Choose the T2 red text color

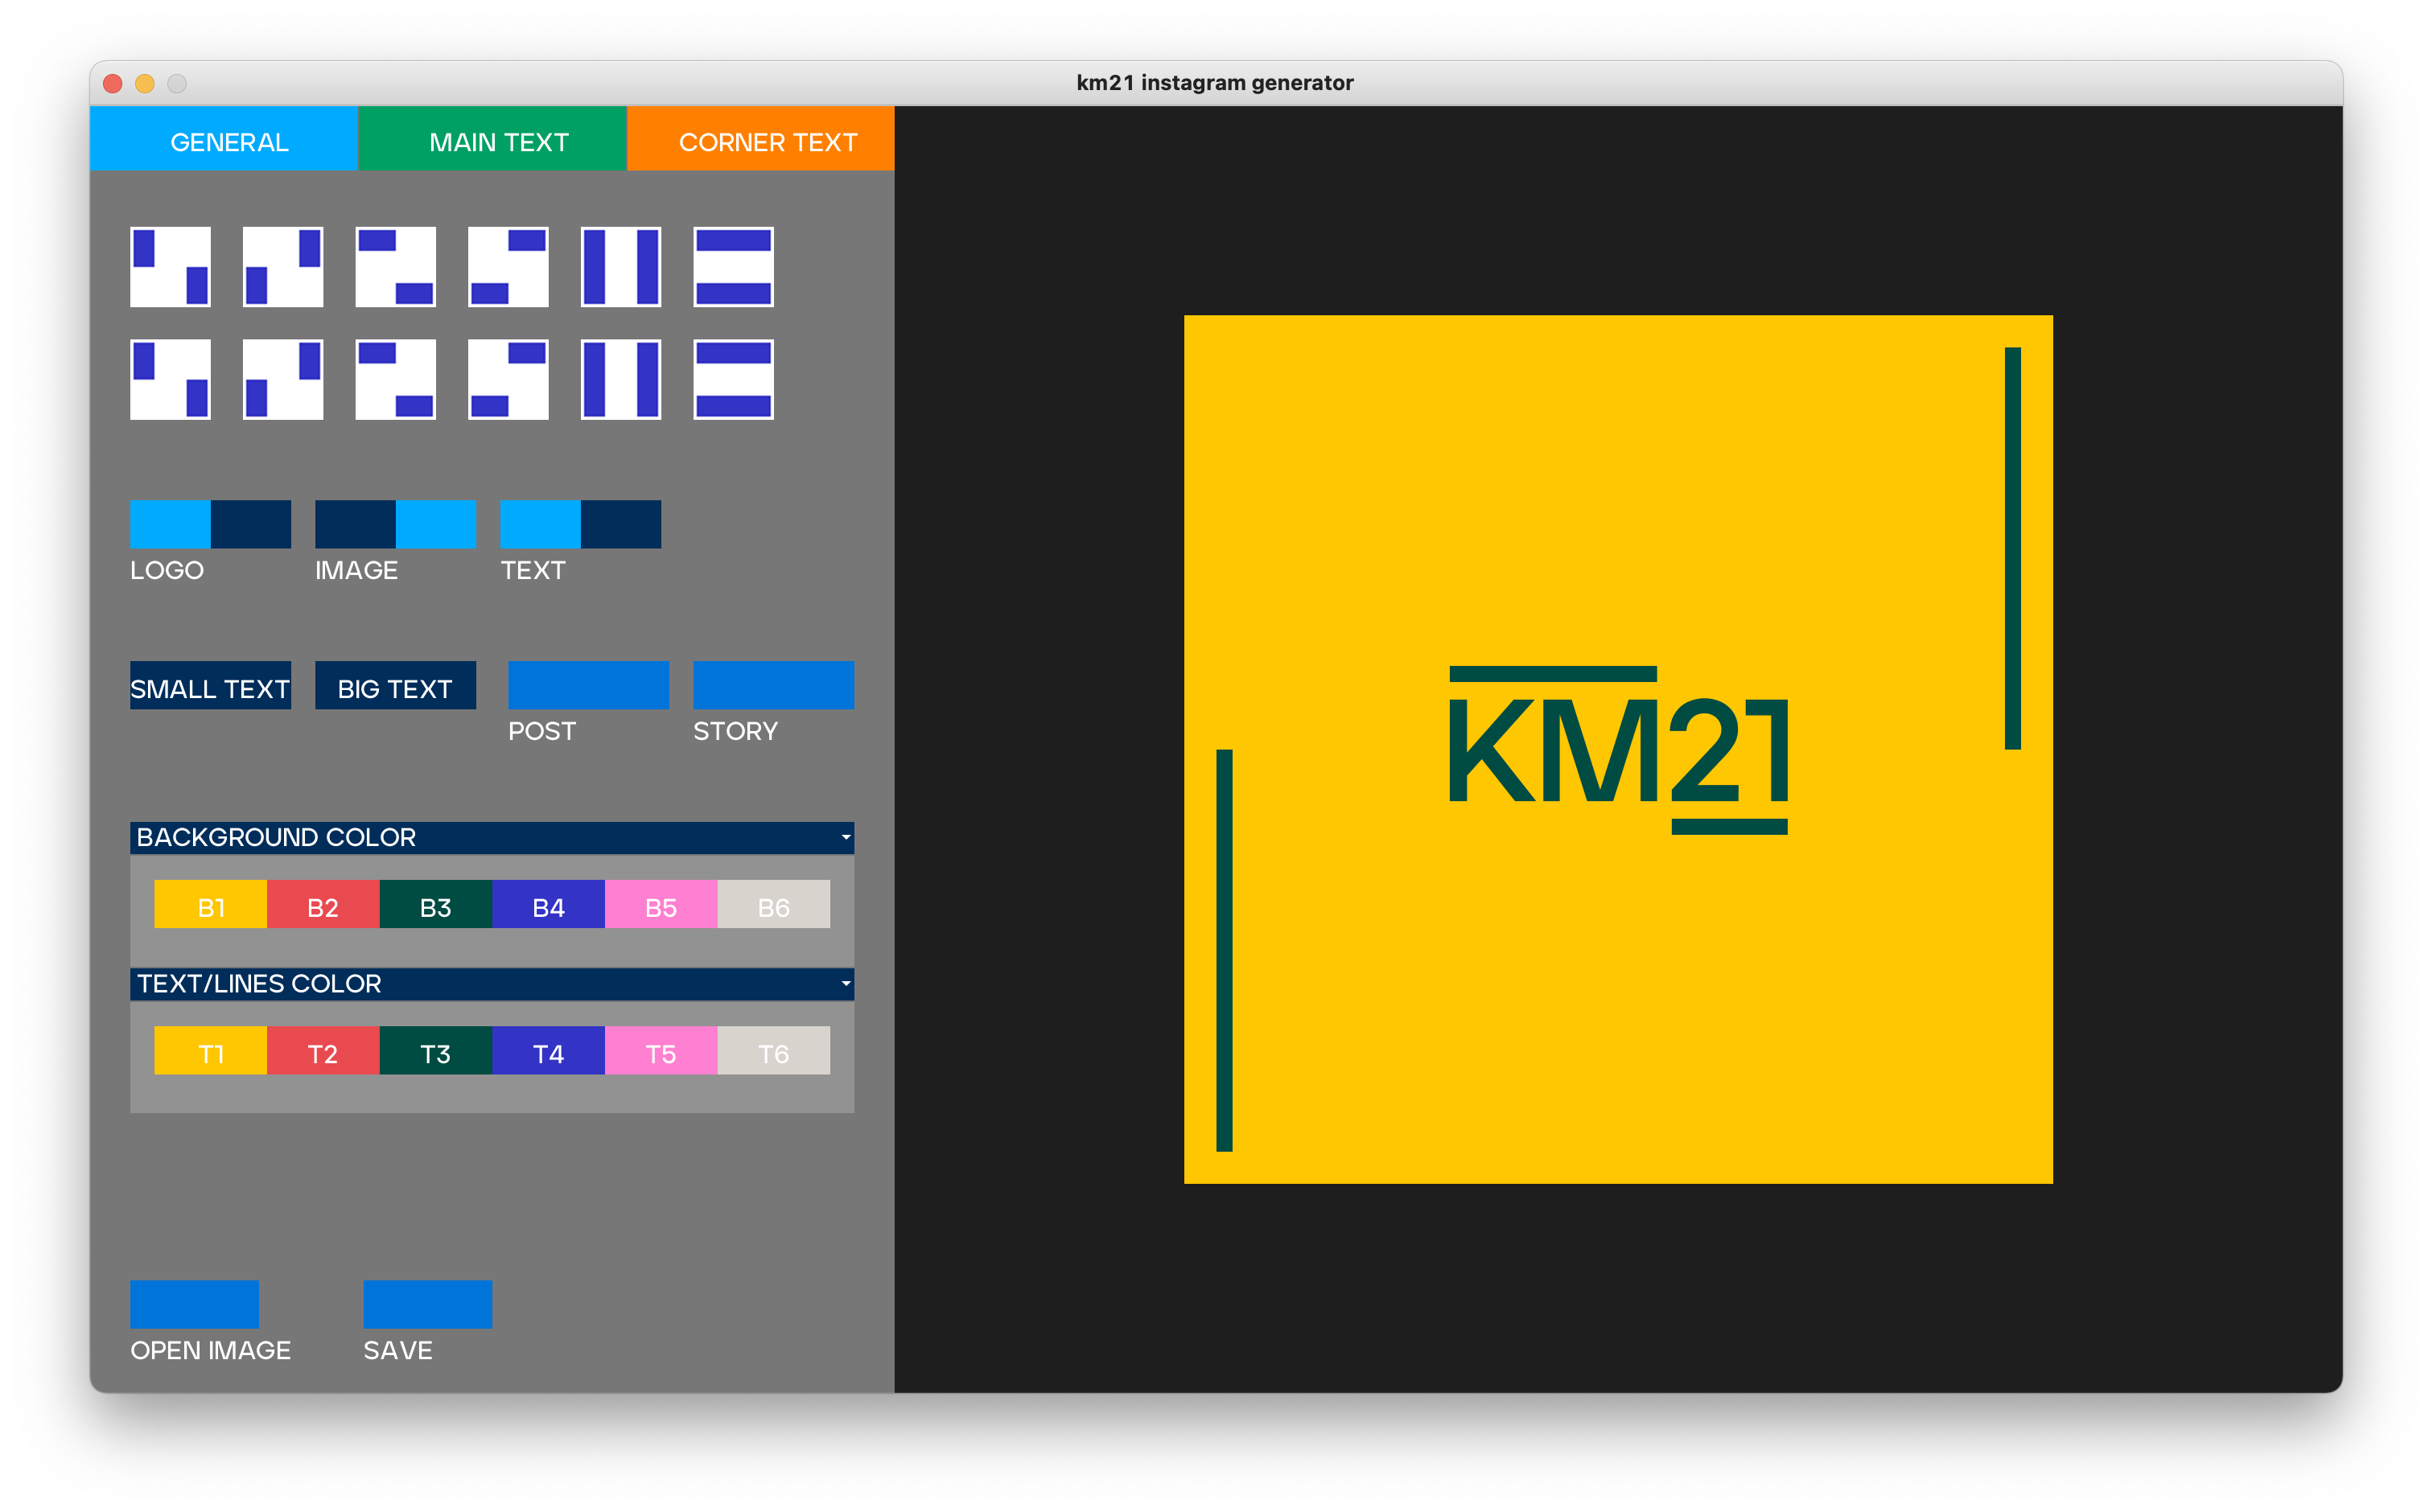point(322,1052)
